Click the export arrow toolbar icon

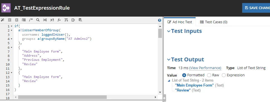(73, 20)
